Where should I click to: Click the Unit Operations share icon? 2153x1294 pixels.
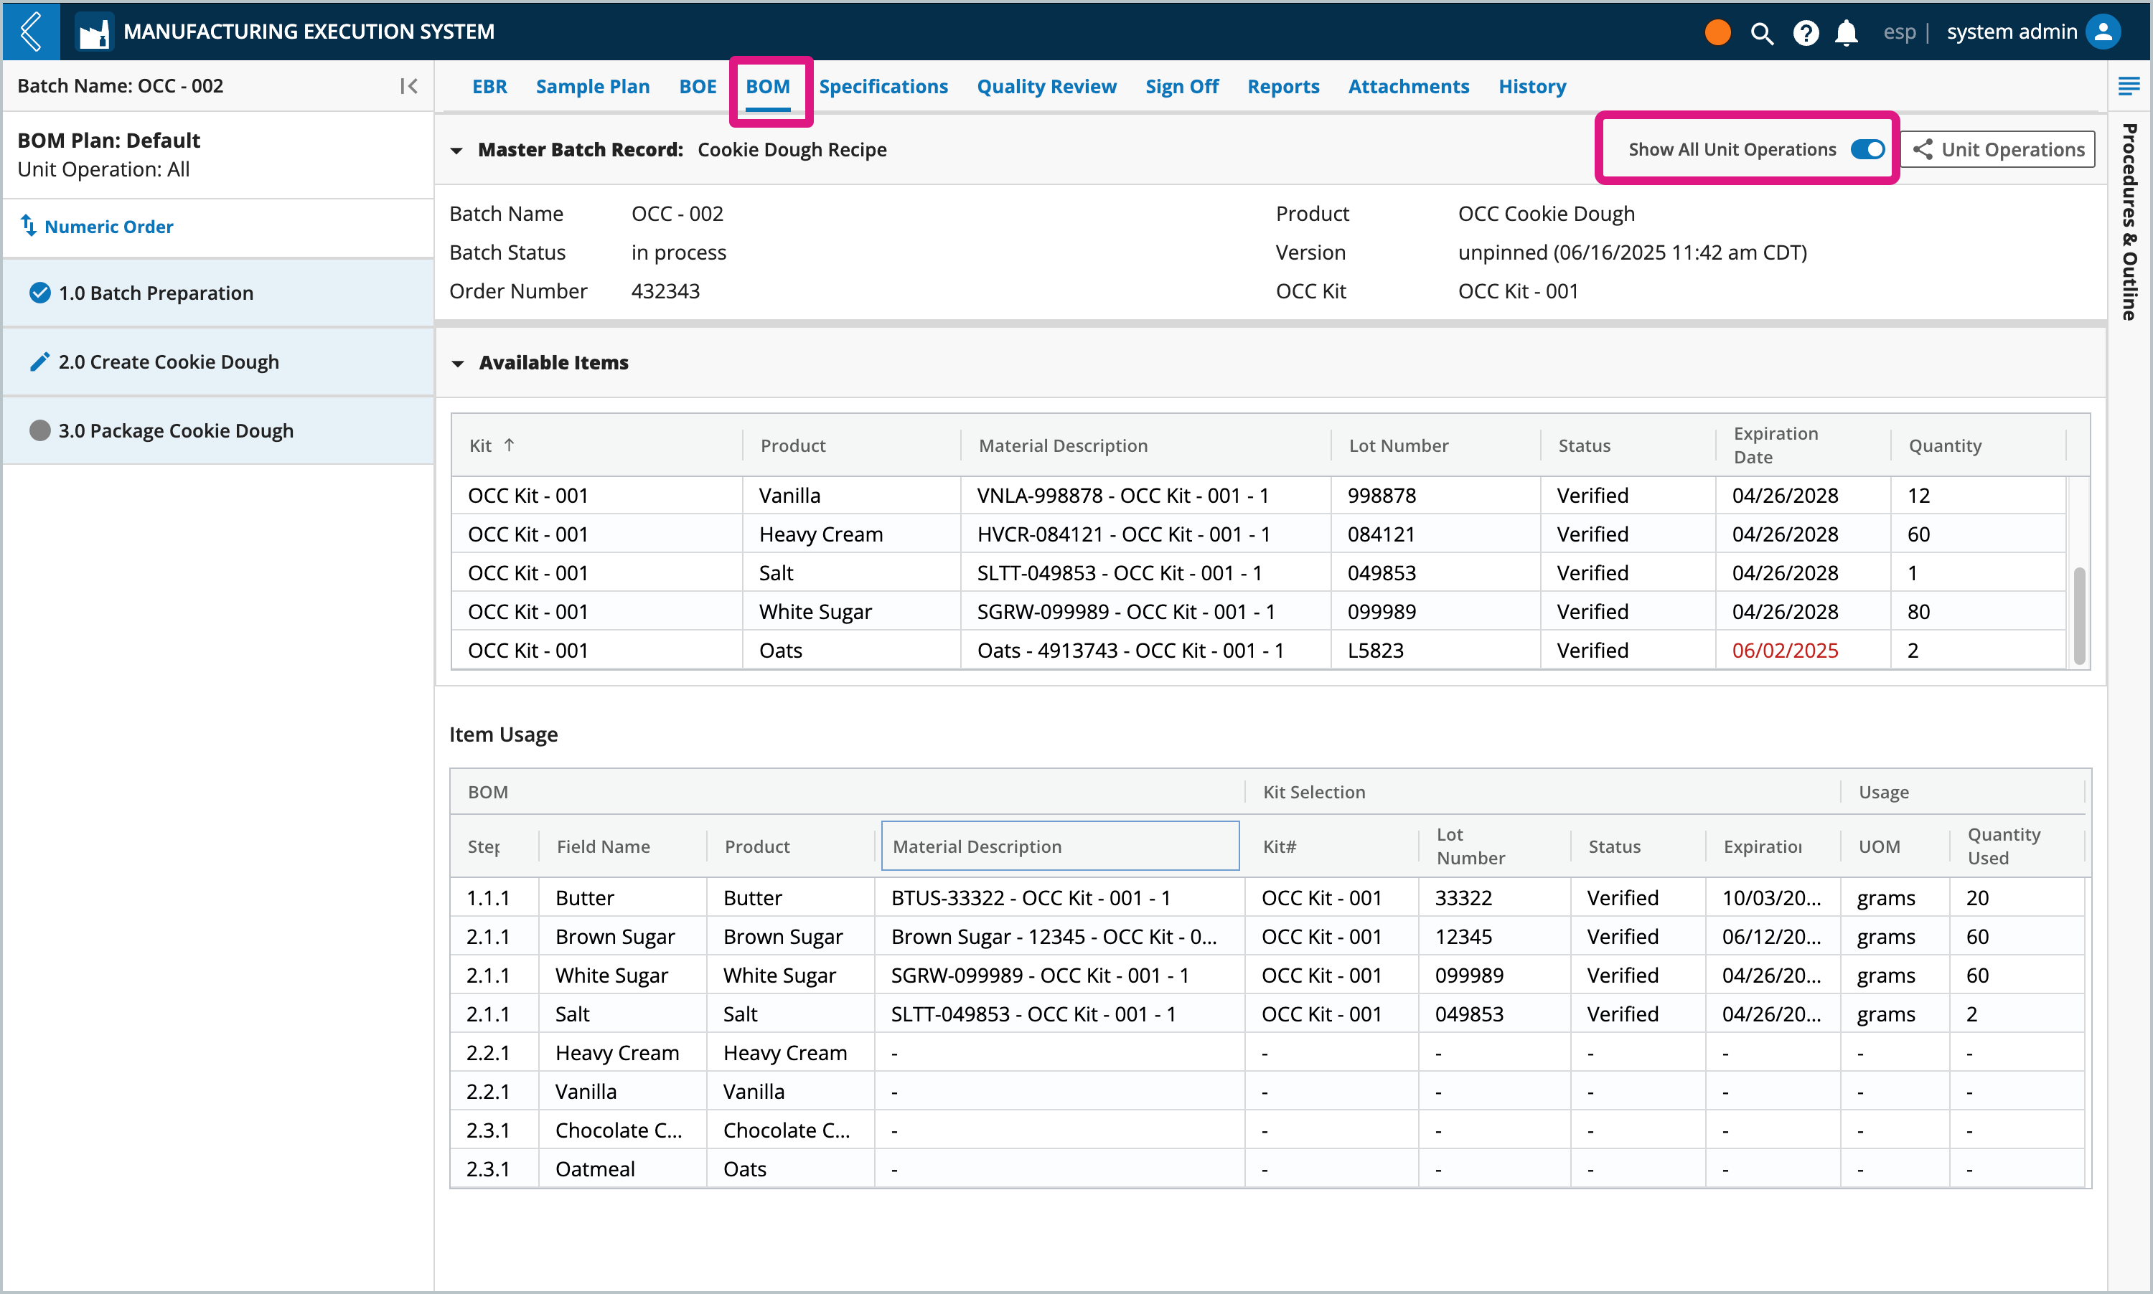[1923, 149]
